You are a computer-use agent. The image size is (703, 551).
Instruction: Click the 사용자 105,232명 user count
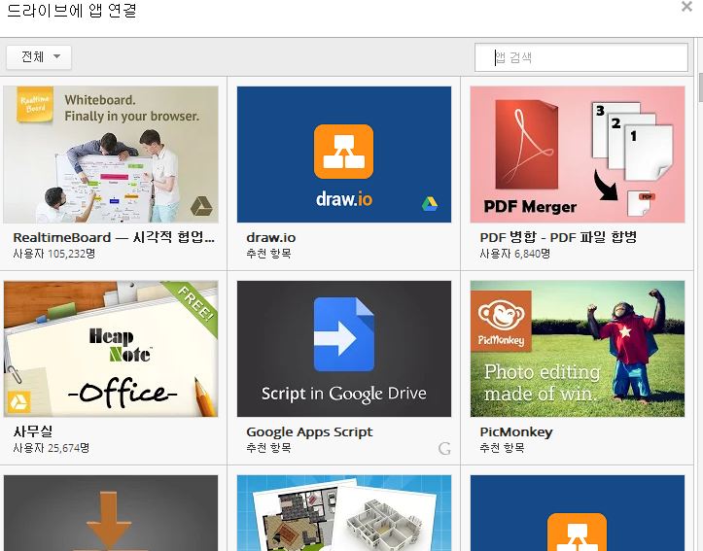[53, 254]
